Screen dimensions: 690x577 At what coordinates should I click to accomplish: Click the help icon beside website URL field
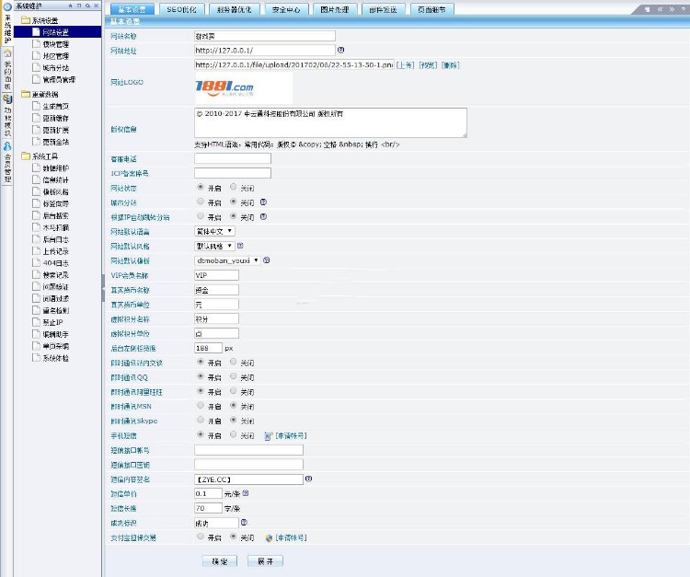coord(341,51)
